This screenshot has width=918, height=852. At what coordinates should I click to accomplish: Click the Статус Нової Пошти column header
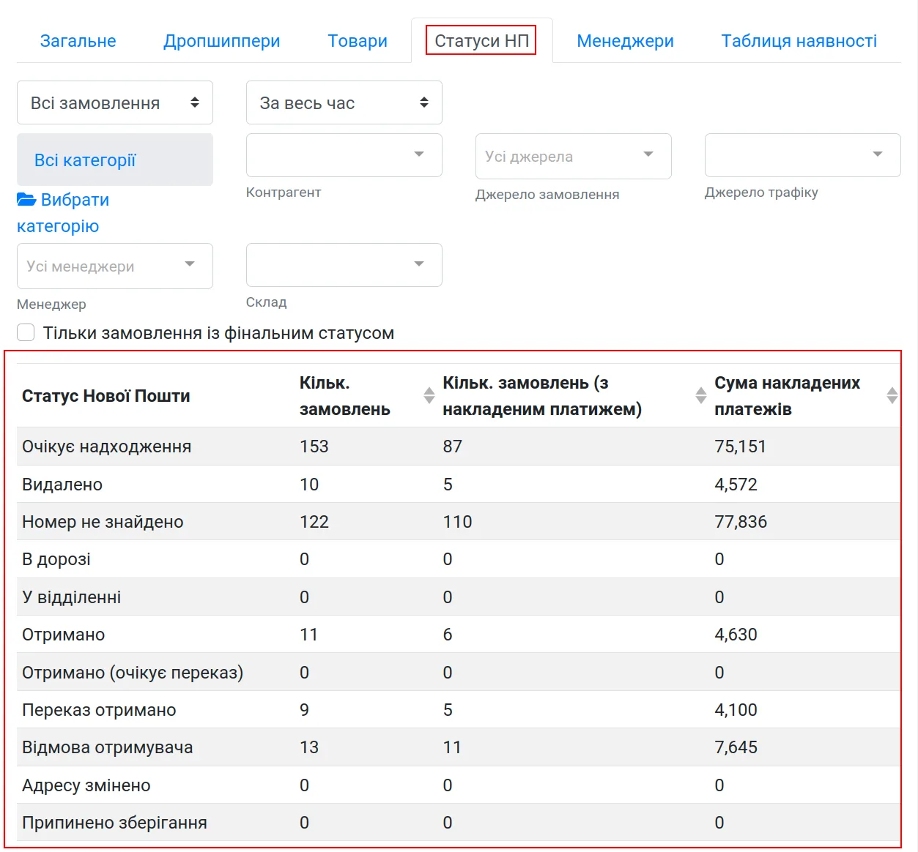point(106,396)
